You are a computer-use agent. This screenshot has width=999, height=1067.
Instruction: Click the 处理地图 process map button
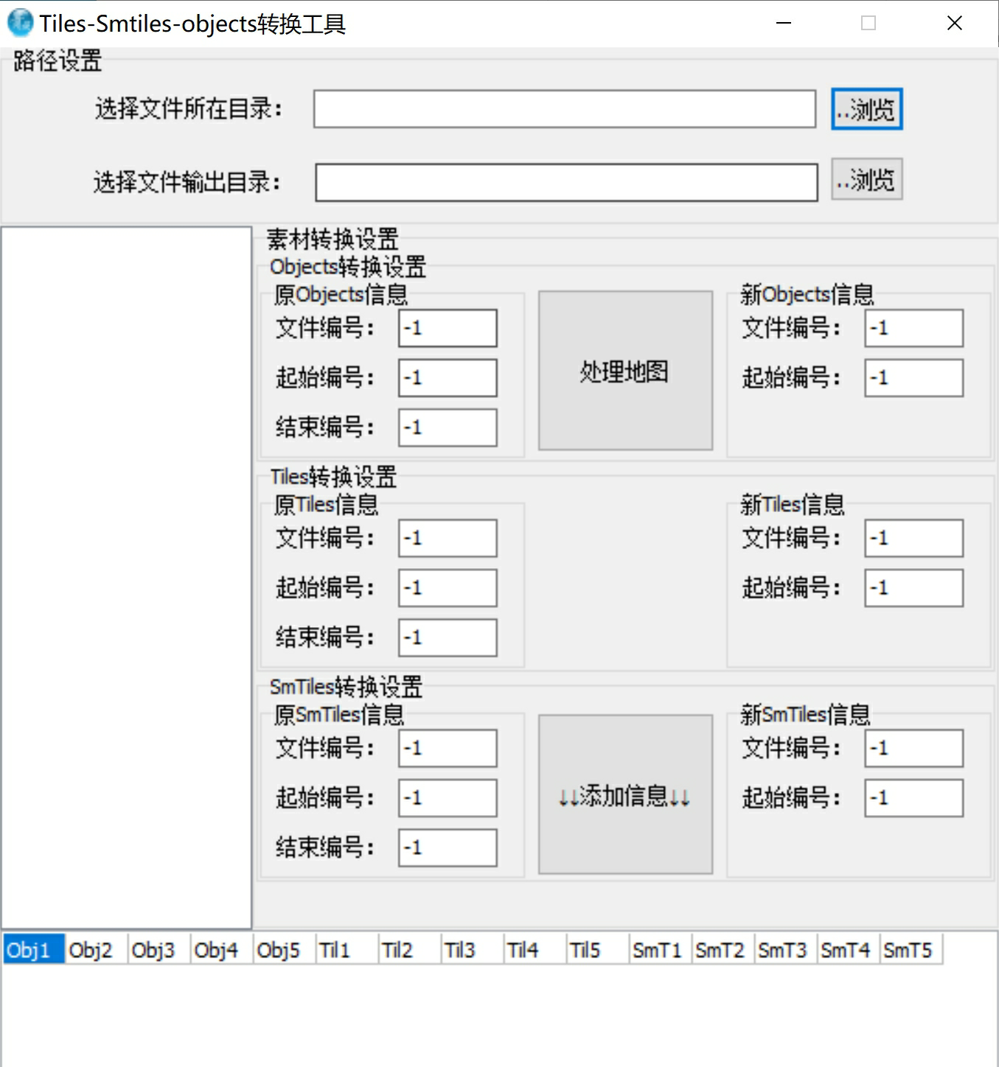pyautogui.click(x=625, y=371)
